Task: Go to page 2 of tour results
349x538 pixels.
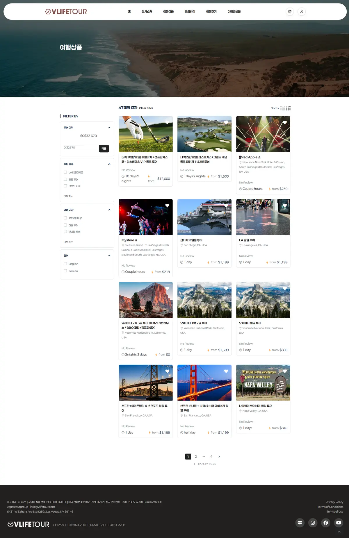Action: point(196,457)
